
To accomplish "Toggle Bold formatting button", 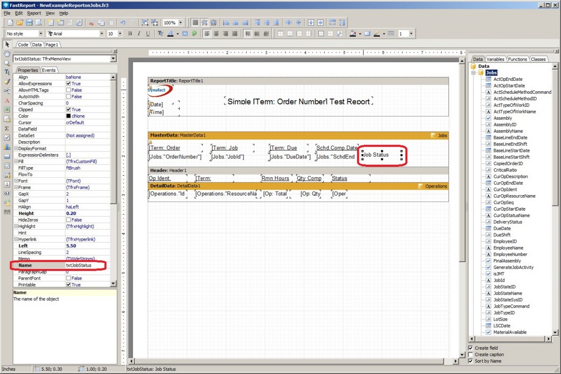I will point(130,33).
